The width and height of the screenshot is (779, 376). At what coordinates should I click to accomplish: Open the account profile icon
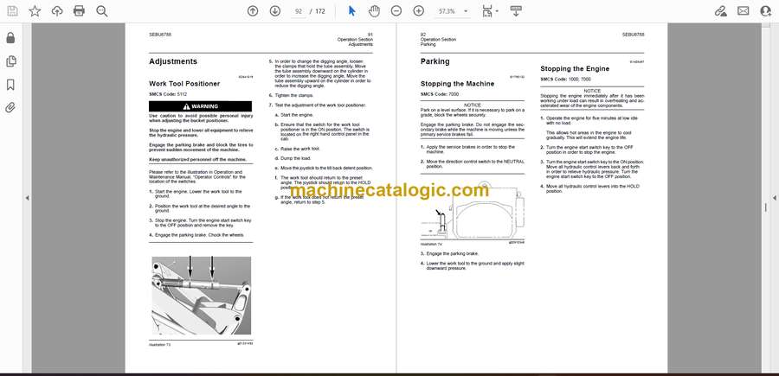[x=766, y=11]
